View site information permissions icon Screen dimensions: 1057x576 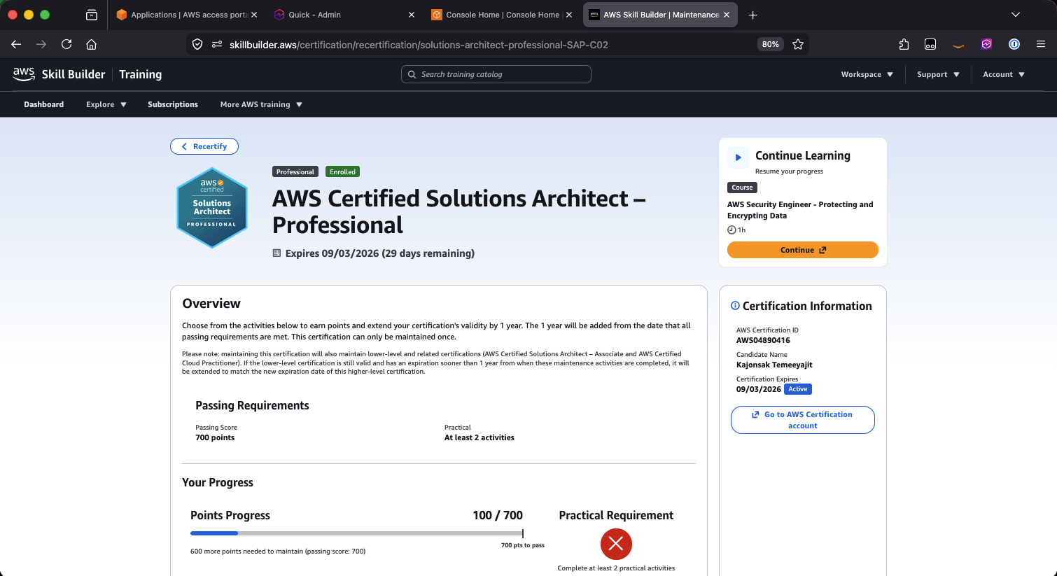pyautogui.click(x=217, y=44)
